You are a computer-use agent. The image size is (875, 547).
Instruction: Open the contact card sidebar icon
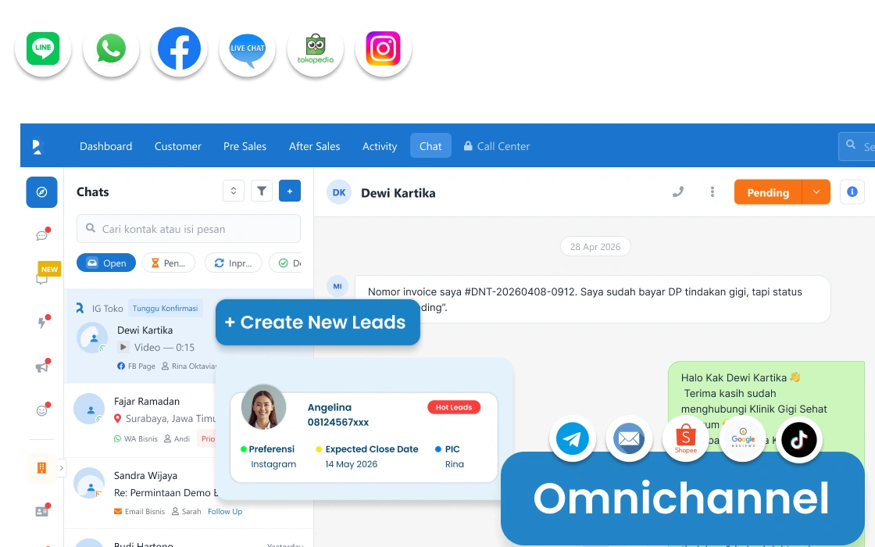42,511
